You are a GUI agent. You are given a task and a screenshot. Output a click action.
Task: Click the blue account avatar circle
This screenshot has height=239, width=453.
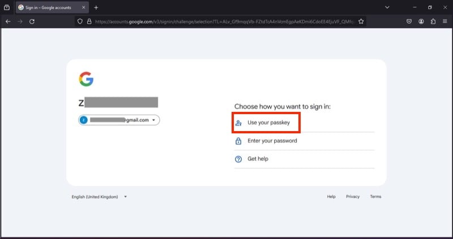[x=83, y=120]
